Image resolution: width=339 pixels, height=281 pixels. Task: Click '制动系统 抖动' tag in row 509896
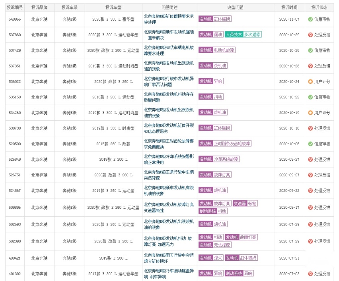pyautogui.click(x=213, y=211)
